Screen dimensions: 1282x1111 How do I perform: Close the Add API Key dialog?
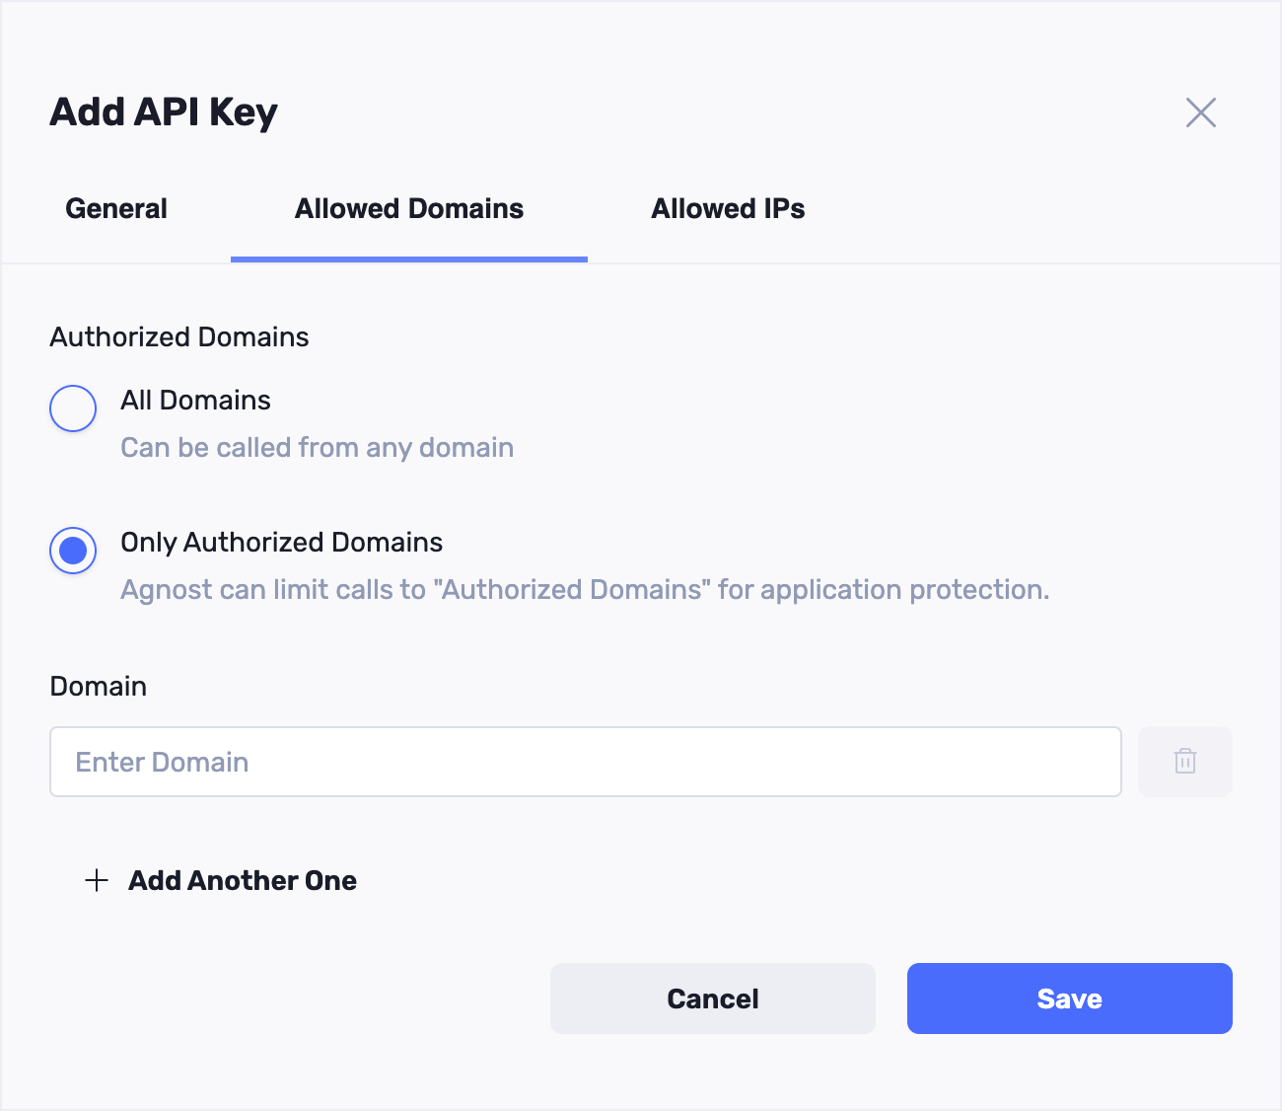(1200, 112)
